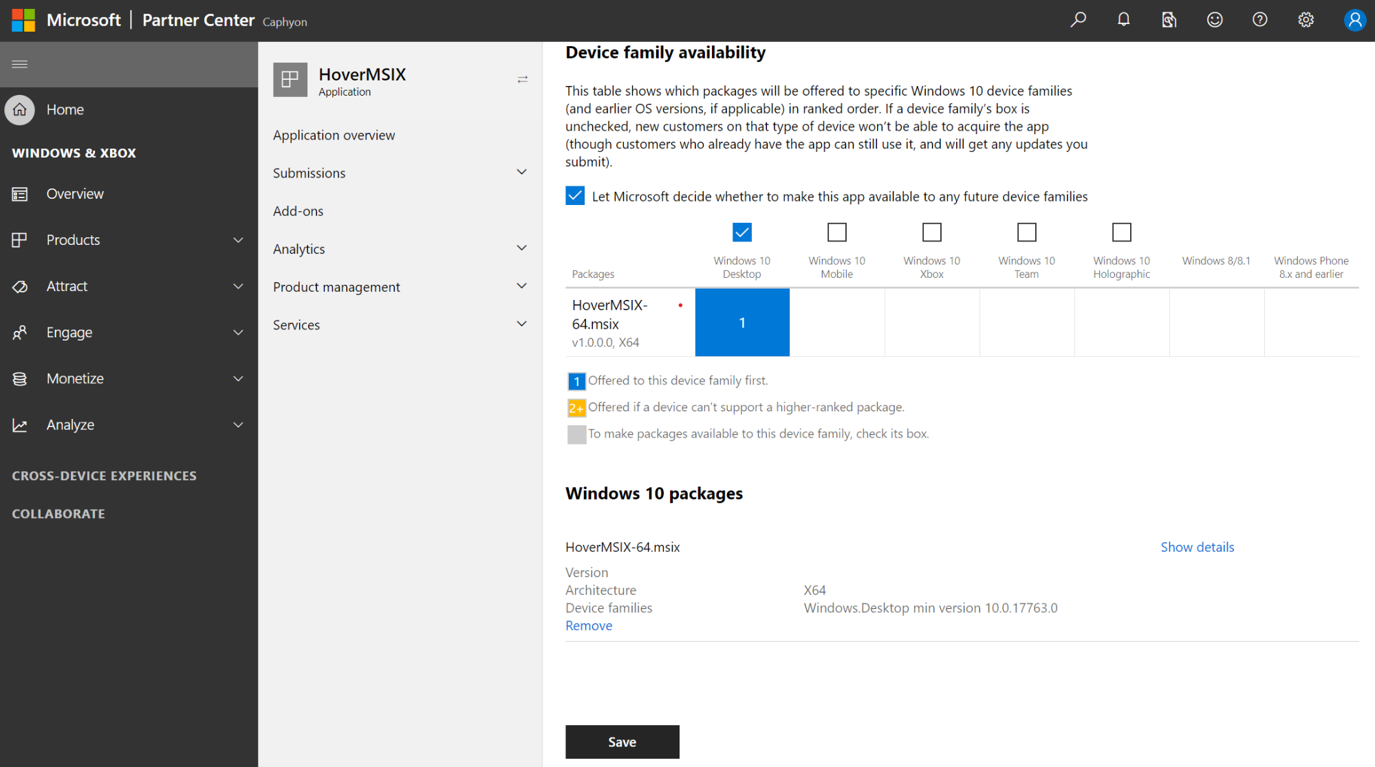Open COLLABORATE section
This screenshot has height=767, width=1375.
point(58,514)
